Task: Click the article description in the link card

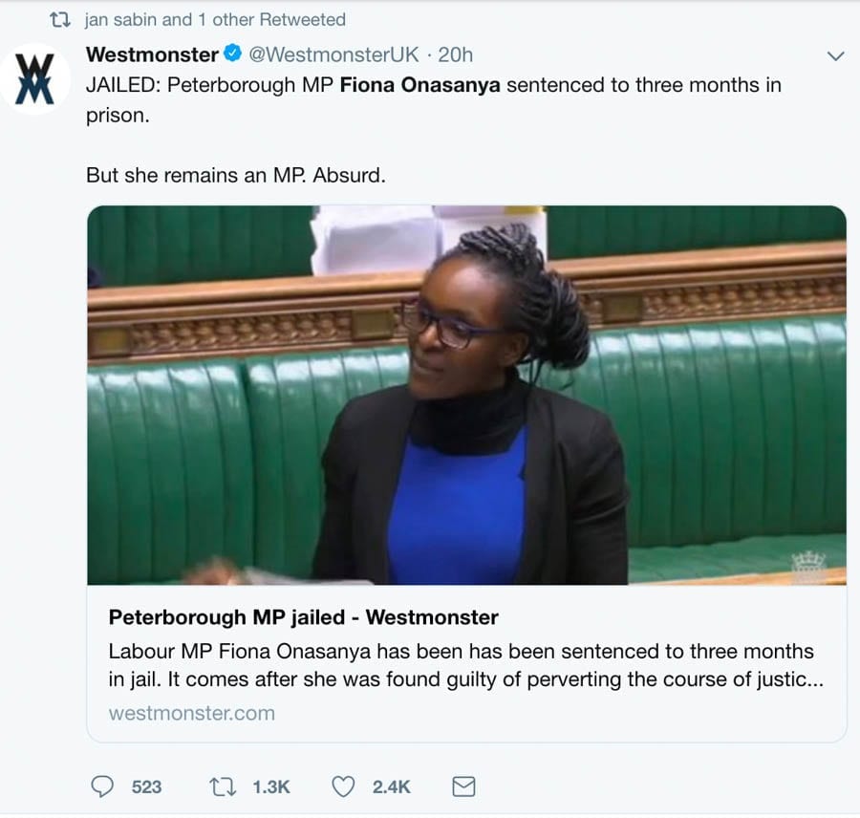Action: click(466, 665)
